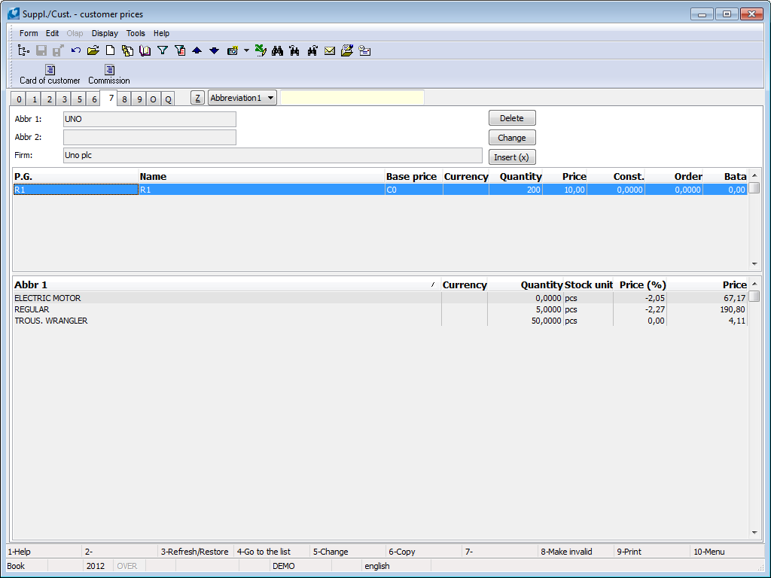Click the Insert (x) button
Viewport: 771px width, 578px height.
512,157
